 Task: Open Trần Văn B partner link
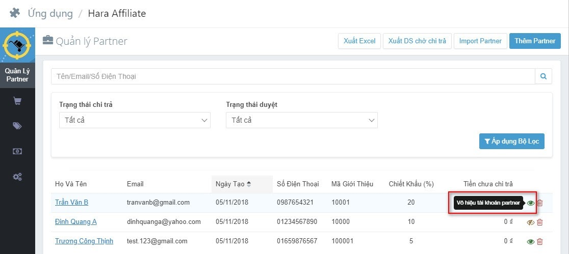click(x=71, y=202)
